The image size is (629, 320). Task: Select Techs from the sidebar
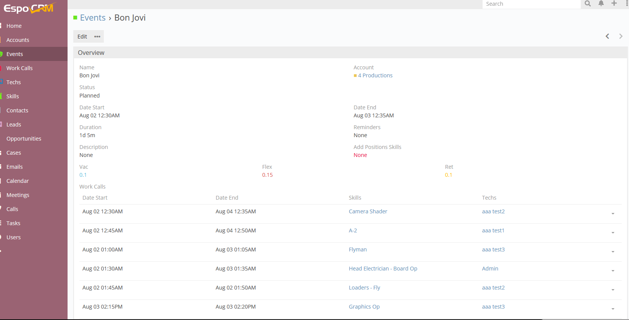(x=14, y=82)
